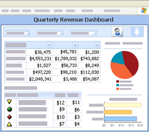Click the $7 value cell
Viewport: 149px width, 132px height.
point(60,124)
